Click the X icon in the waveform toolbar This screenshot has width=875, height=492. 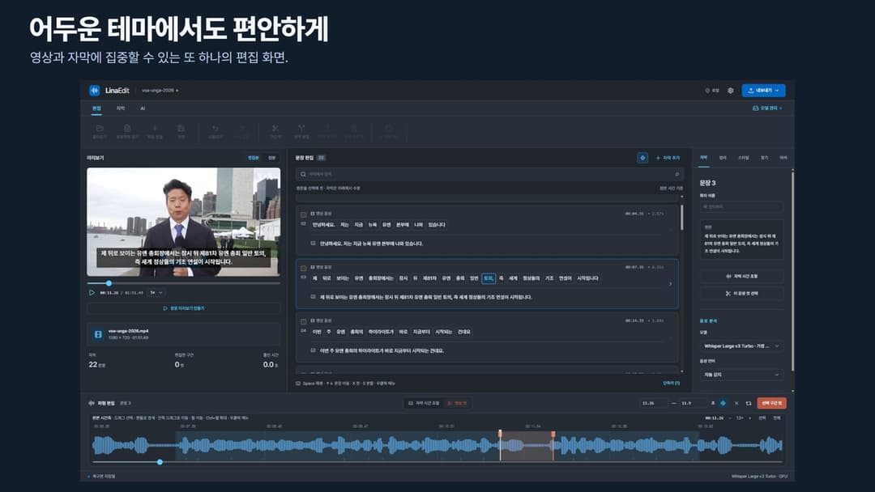tap(736, 403)
